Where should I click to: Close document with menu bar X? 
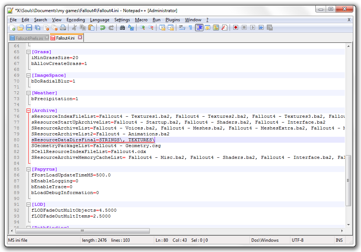point(349,20)
